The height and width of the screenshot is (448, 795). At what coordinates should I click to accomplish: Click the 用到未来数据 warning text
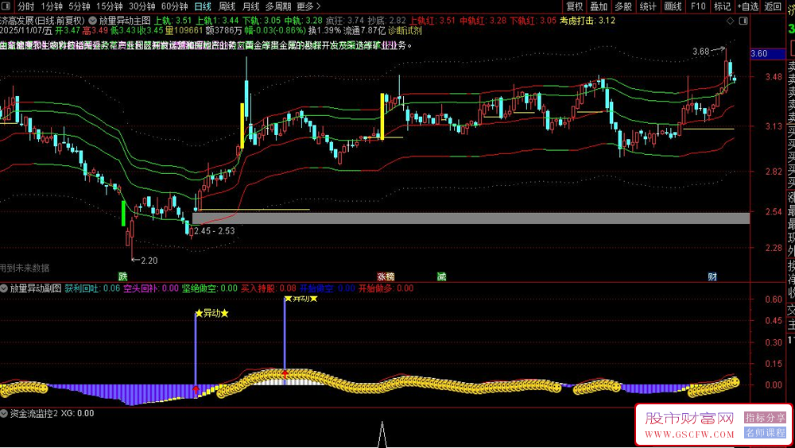click(x=25, y=268)
